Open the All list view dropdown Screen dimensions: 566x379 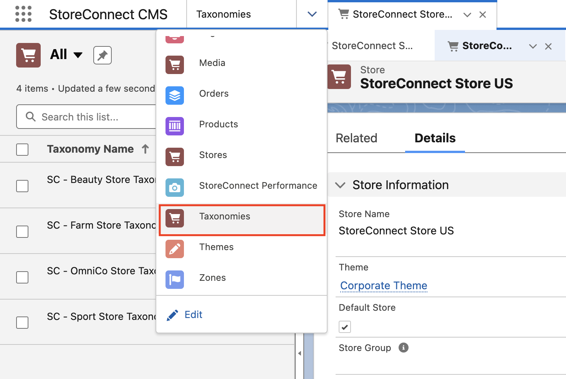click(x=78, y=55)
